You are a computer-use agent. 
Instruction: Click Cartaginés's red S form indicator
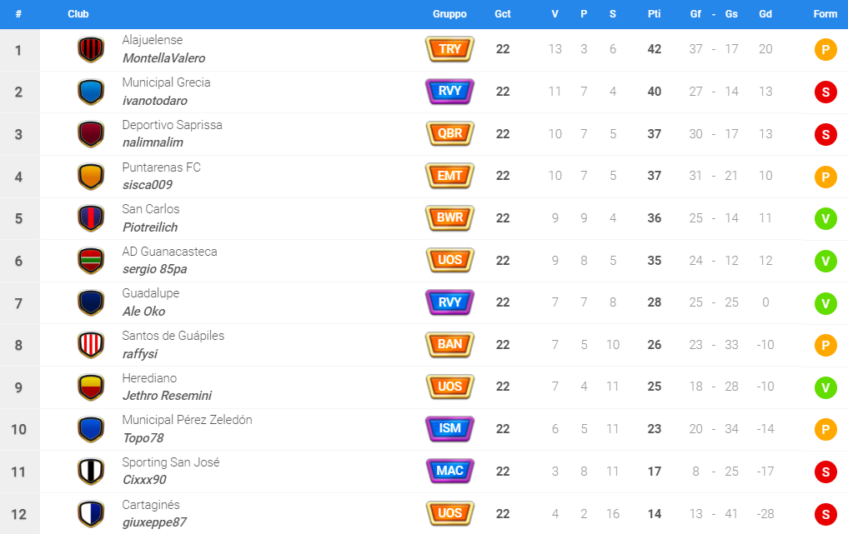pos(825,514)
